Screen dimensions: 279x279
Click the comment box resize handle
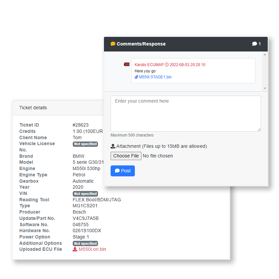[x=259, y=130]
